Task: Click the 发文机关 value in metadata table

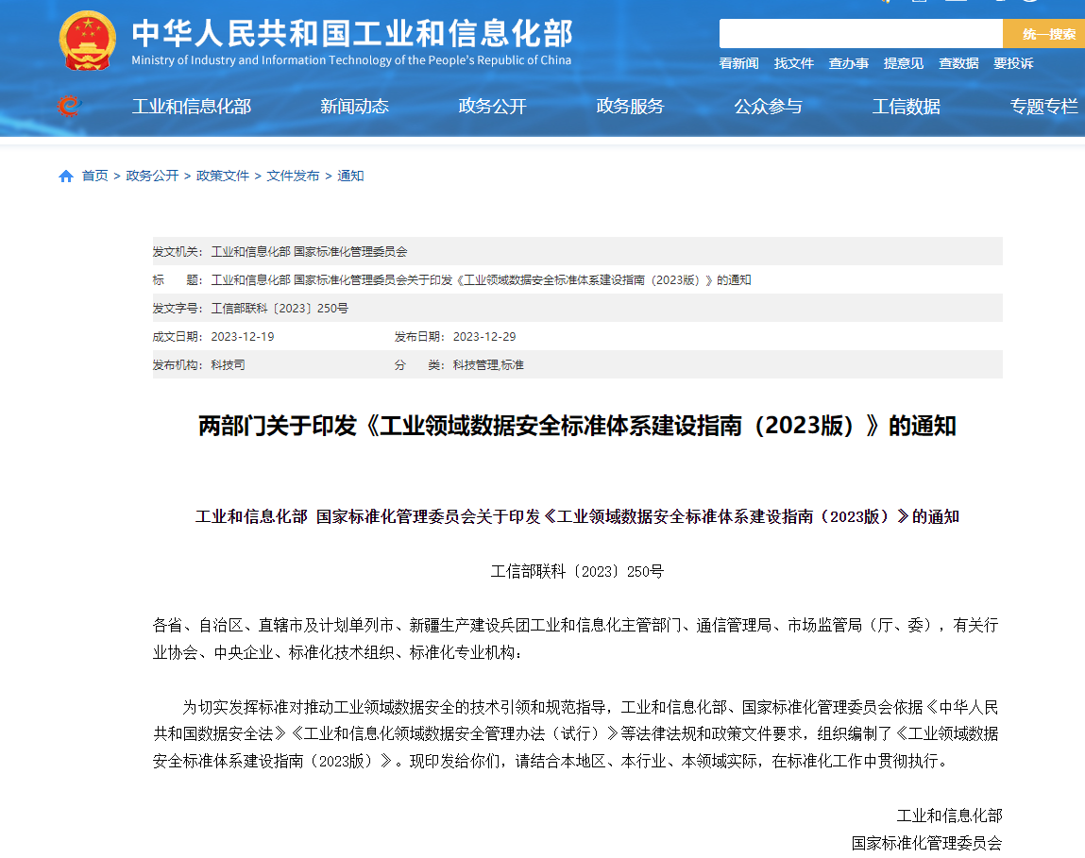Action: click(310, 251)
